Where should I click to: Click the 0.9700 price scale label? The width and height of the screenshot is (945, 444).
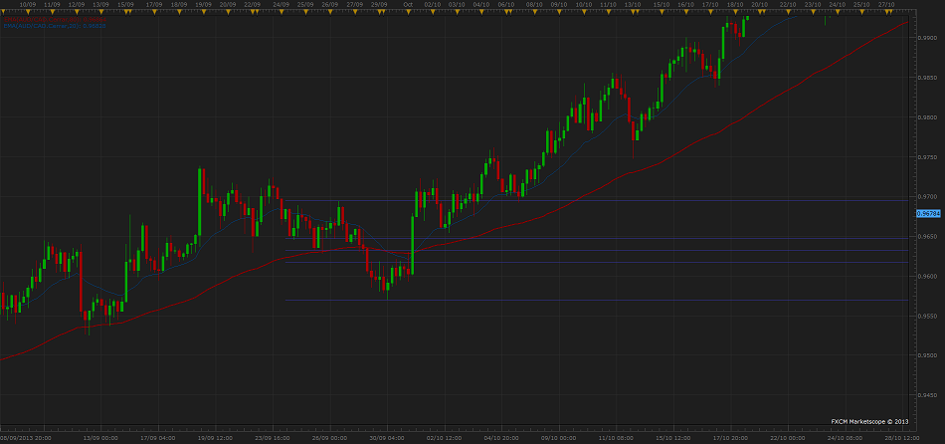point(927,197)
